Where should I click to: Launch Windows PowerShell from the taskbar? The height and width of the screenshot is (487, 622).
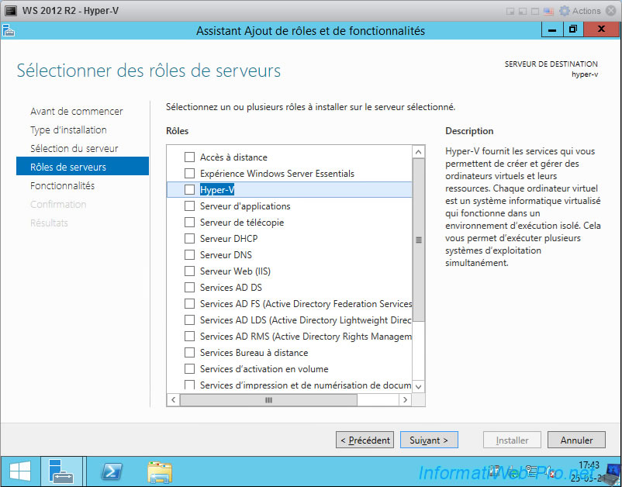[112, 471]
